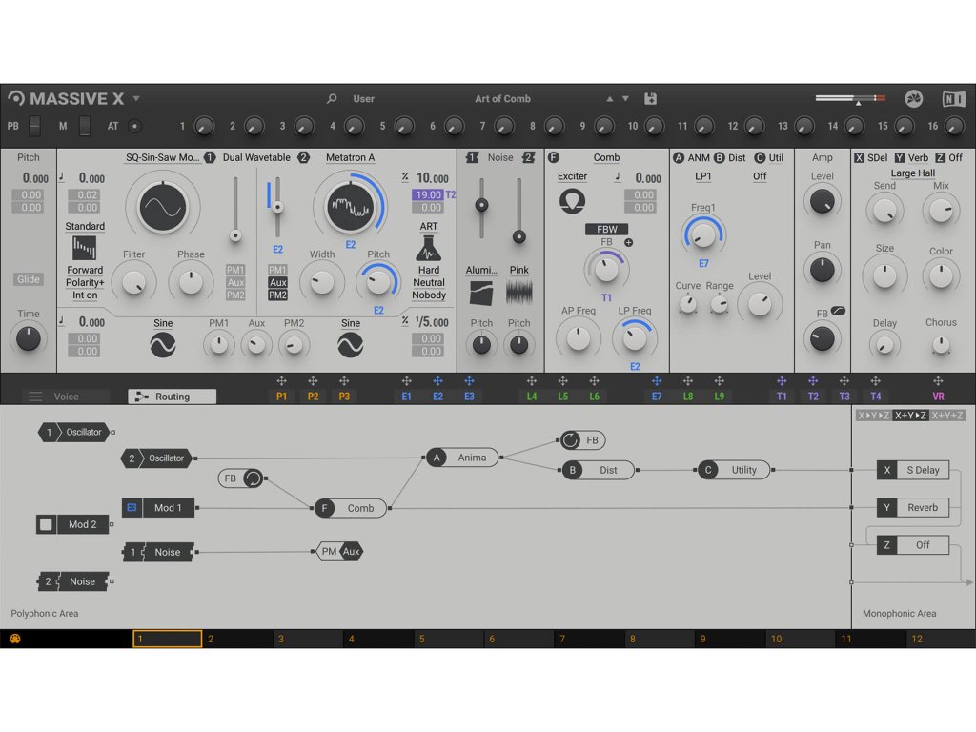The height and width of the screenshot is (732, 976).
Task: Click the Exciter shape icon
Action: coord(572,201)
